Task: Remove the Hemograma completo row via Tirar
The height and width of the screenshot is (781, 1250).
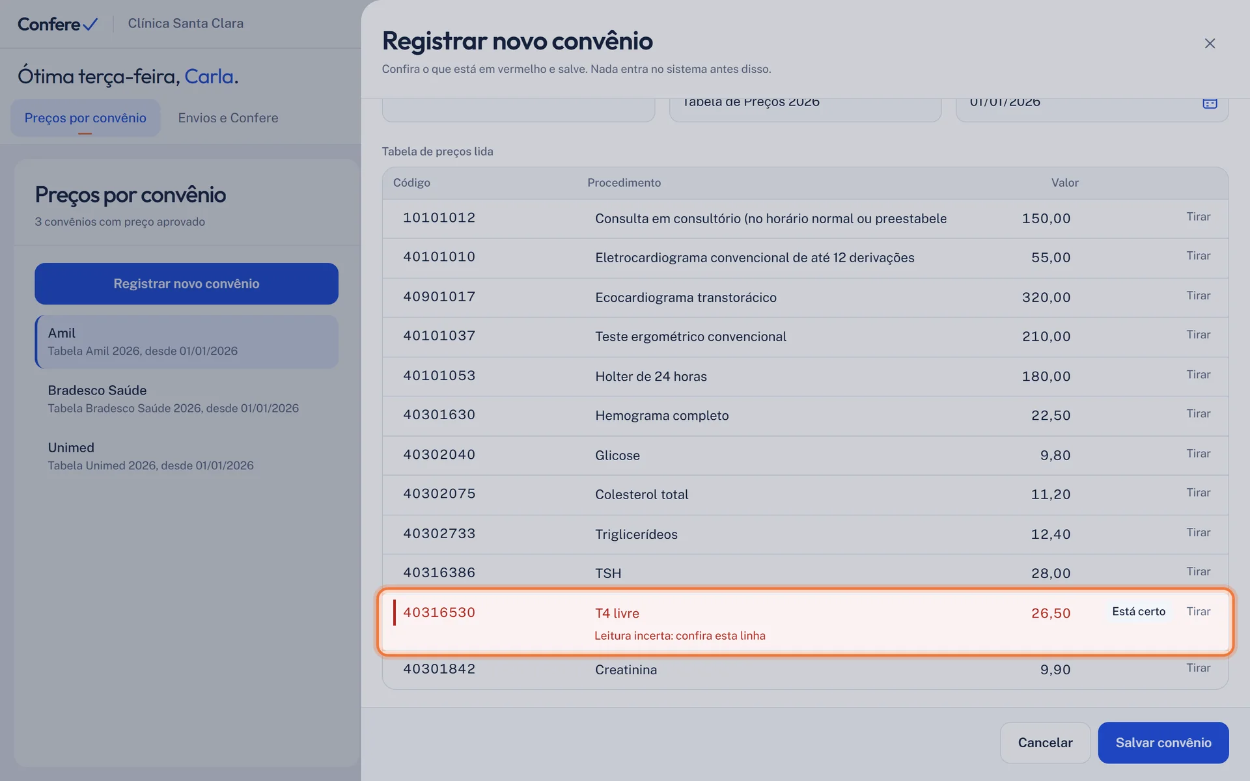Action: click(1198, 413)
